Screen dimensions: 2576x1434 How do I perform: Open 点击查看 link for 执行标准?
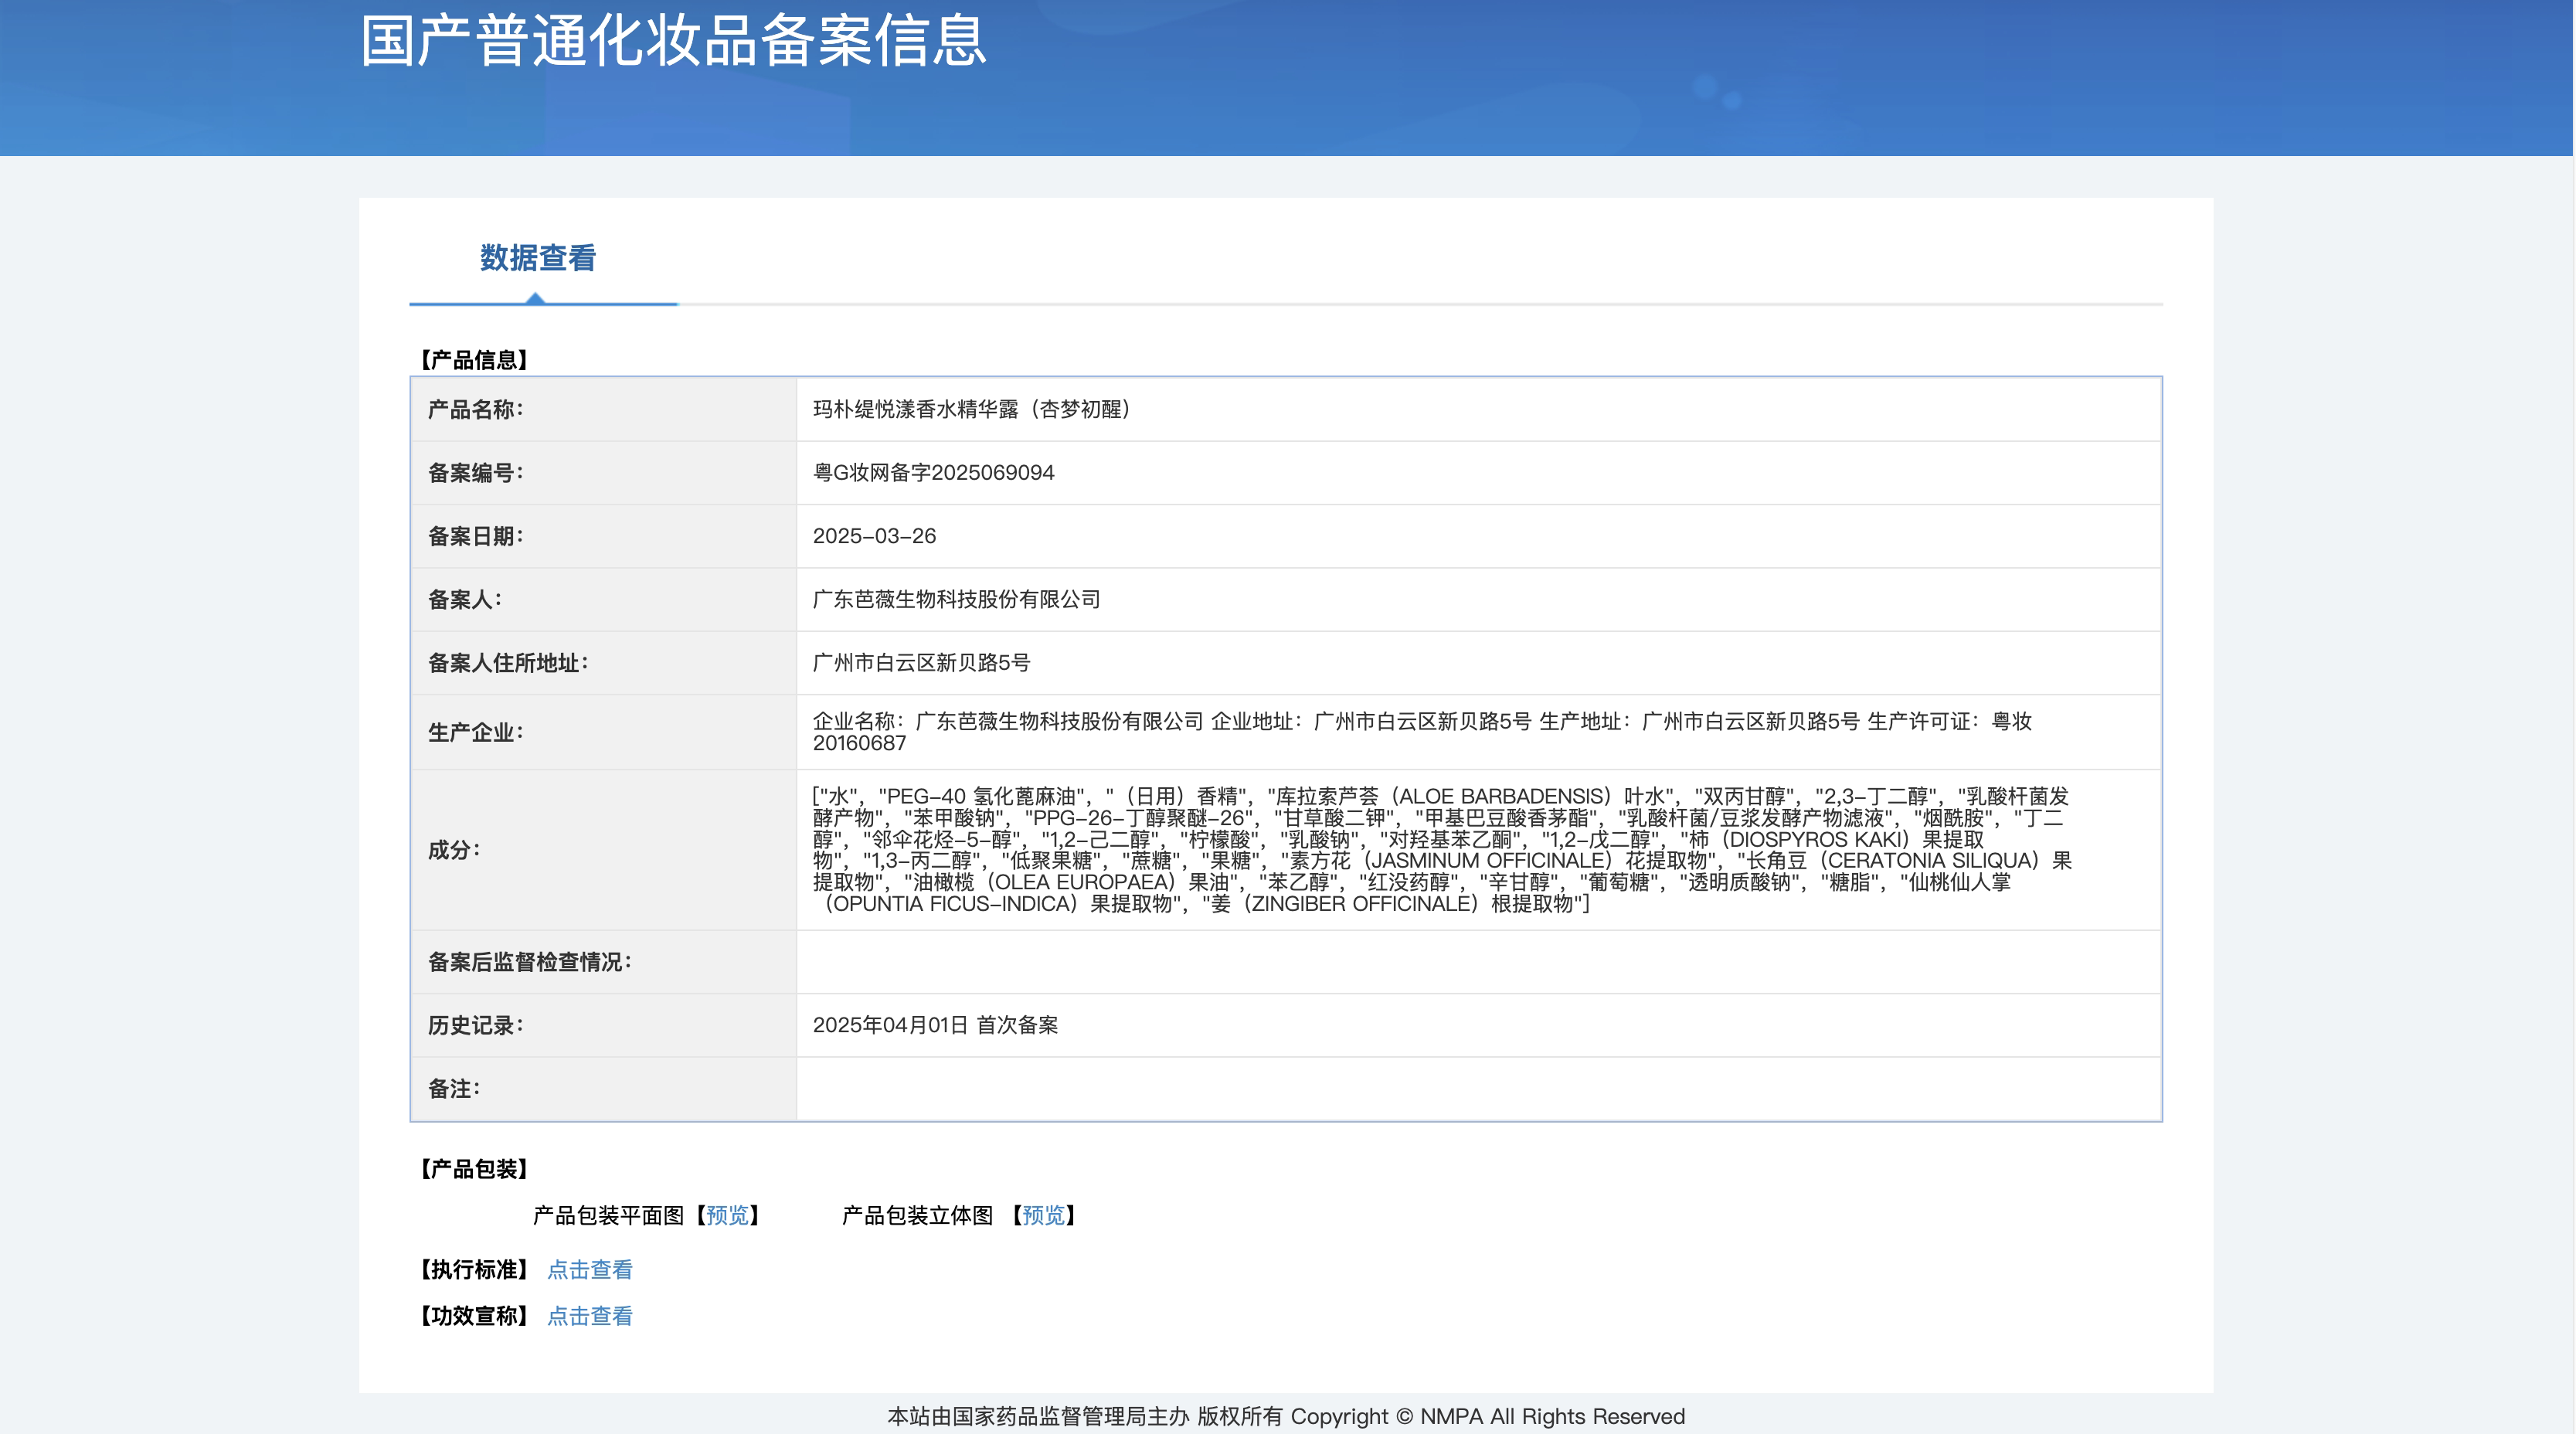[590, 1270]
